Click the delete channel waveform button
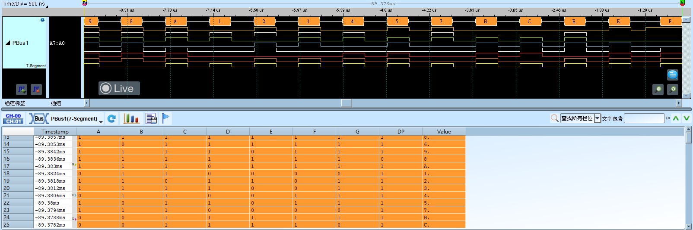The height and width of the screenshot is (230, 693). tap(37, 89)
